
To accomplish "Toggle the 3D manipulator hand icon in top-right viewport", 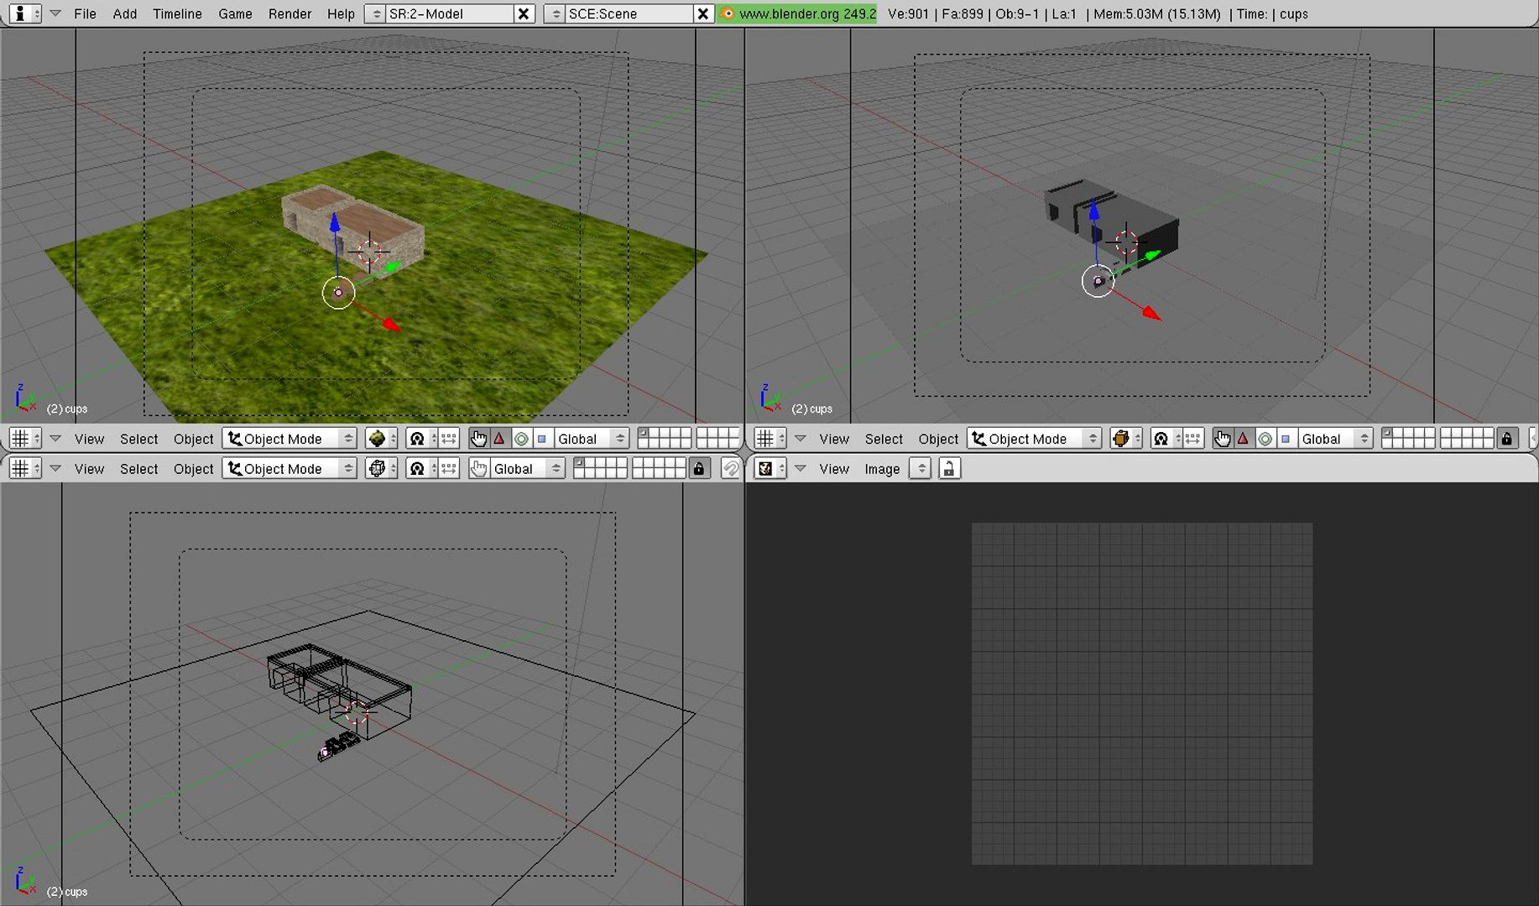I will click(x=1222, y=439).
